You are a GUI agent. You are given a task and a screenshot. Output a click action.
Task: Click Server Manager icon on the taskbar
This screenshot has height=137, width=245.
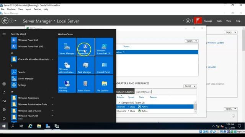click(48, 126)
